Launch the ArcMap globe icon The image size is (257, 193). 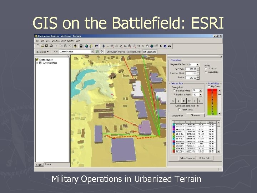[86, 46]
